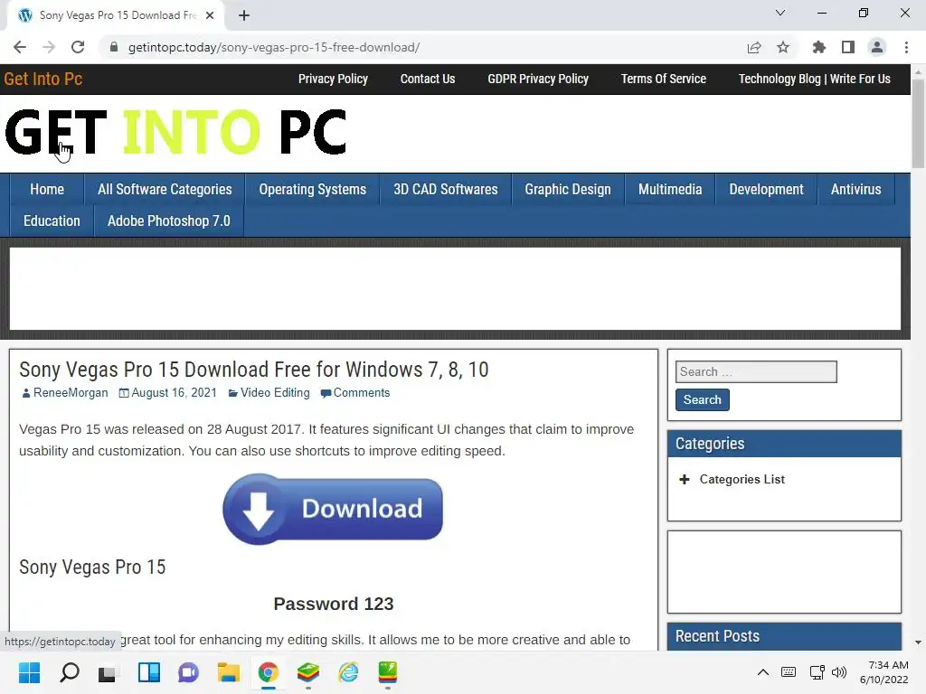The image size is (926, 694).
Task: Click scrollbar down arrow
Action: [918, 642]
